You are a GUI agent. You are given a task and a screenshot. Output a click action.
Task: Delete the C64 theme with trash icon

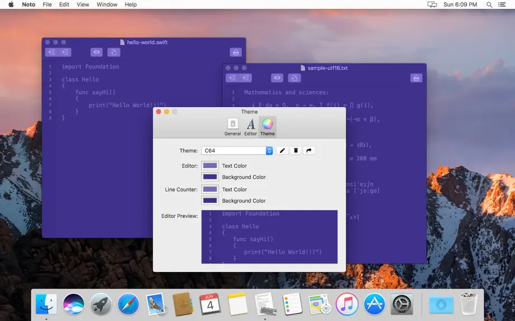pos(295,150)
